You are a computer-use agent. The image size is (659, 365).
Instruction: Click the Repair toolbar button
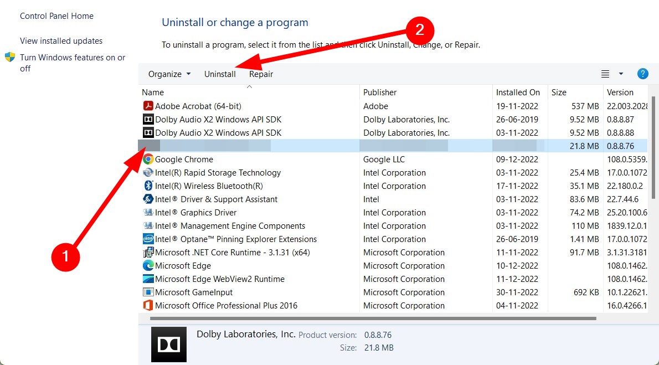[x=261, y=74]
